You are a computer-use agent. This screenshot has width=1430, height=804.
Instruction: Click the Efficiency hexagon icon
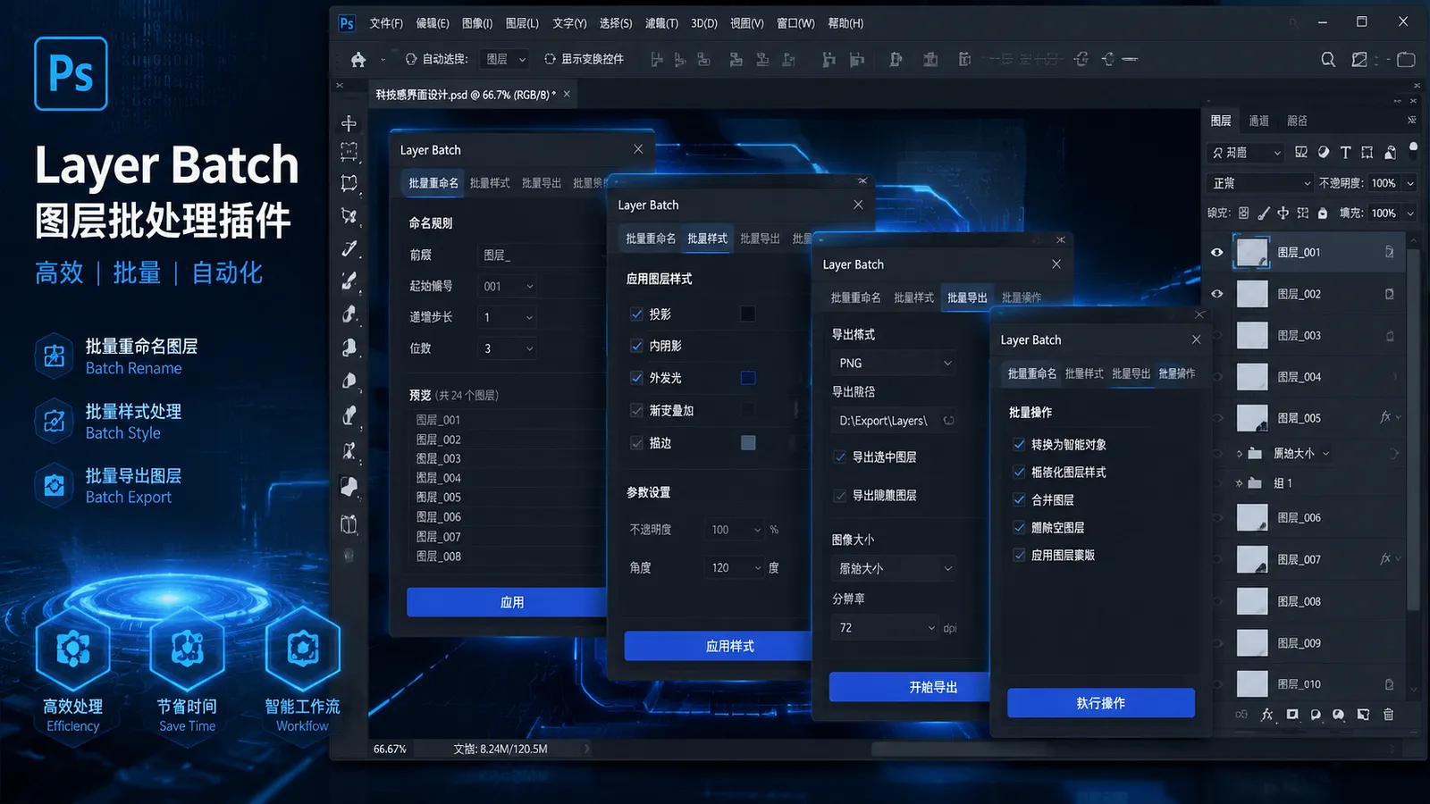pyautogui.click(x=73, y=649)
